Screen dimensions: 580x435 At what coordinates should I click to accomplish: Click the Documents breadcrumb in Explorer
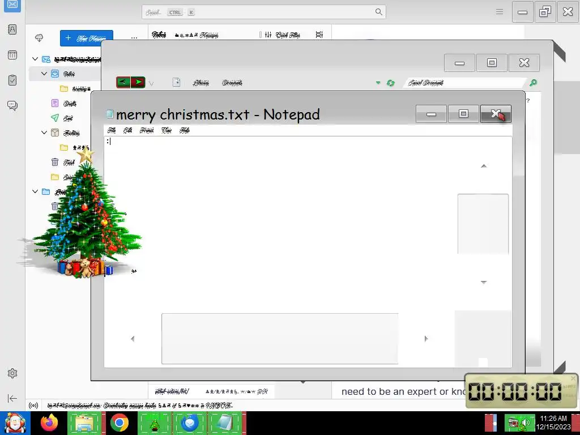point(232,83)
